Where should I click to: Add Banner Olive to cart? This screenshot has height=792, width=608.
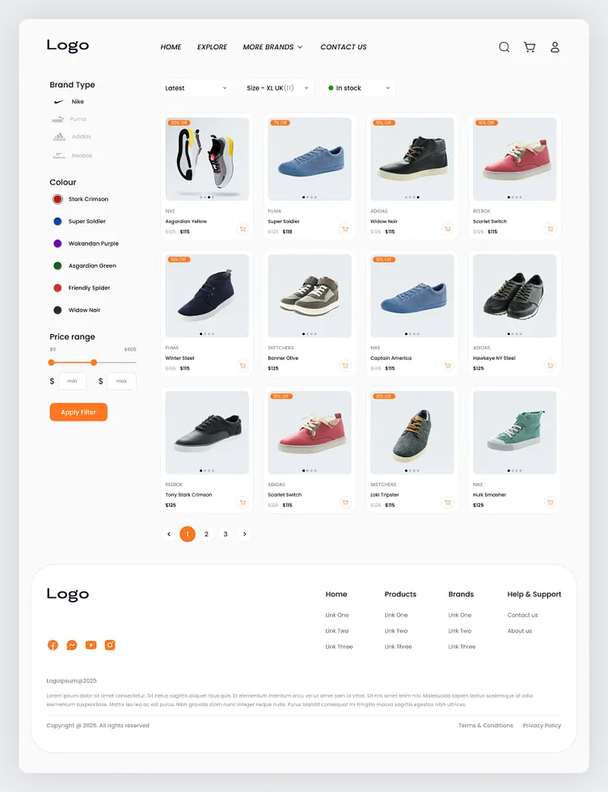(345, 365)
